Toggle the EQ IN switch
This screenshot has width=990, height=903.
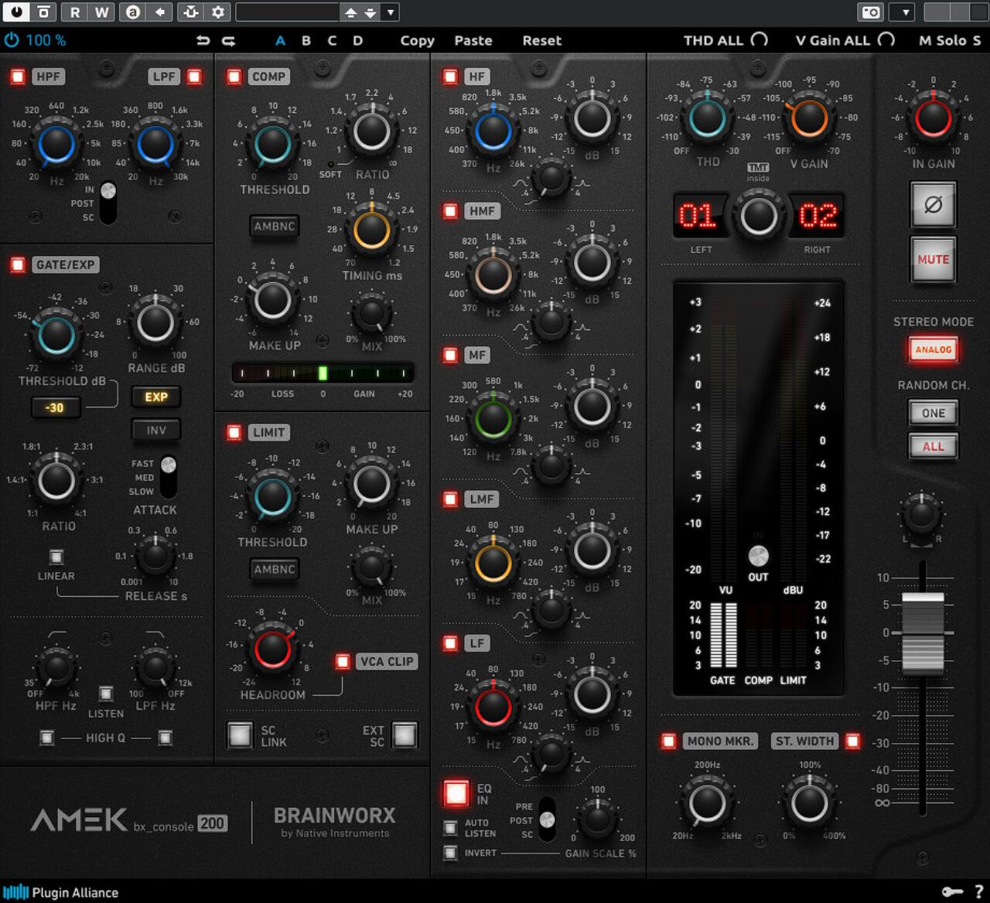[456, 793]
